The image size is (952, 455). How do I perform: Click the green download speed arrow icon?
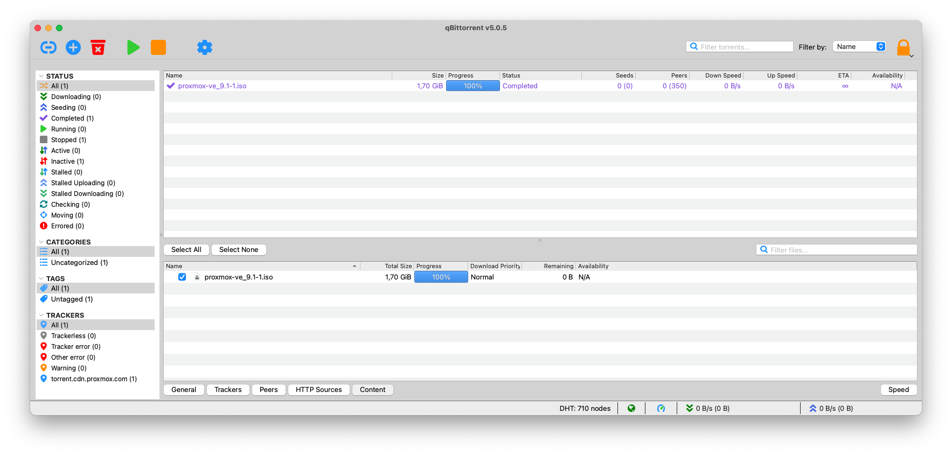point(690,408)
